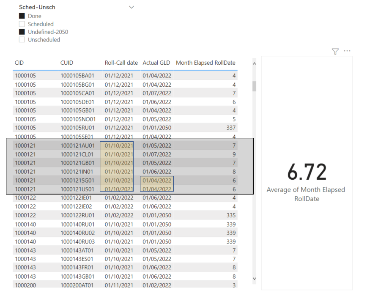Click Actual GLD 01/06/2022 in 1000105DE01 row
The height and width of the screenshot is (296, 367).
(157, 102)
